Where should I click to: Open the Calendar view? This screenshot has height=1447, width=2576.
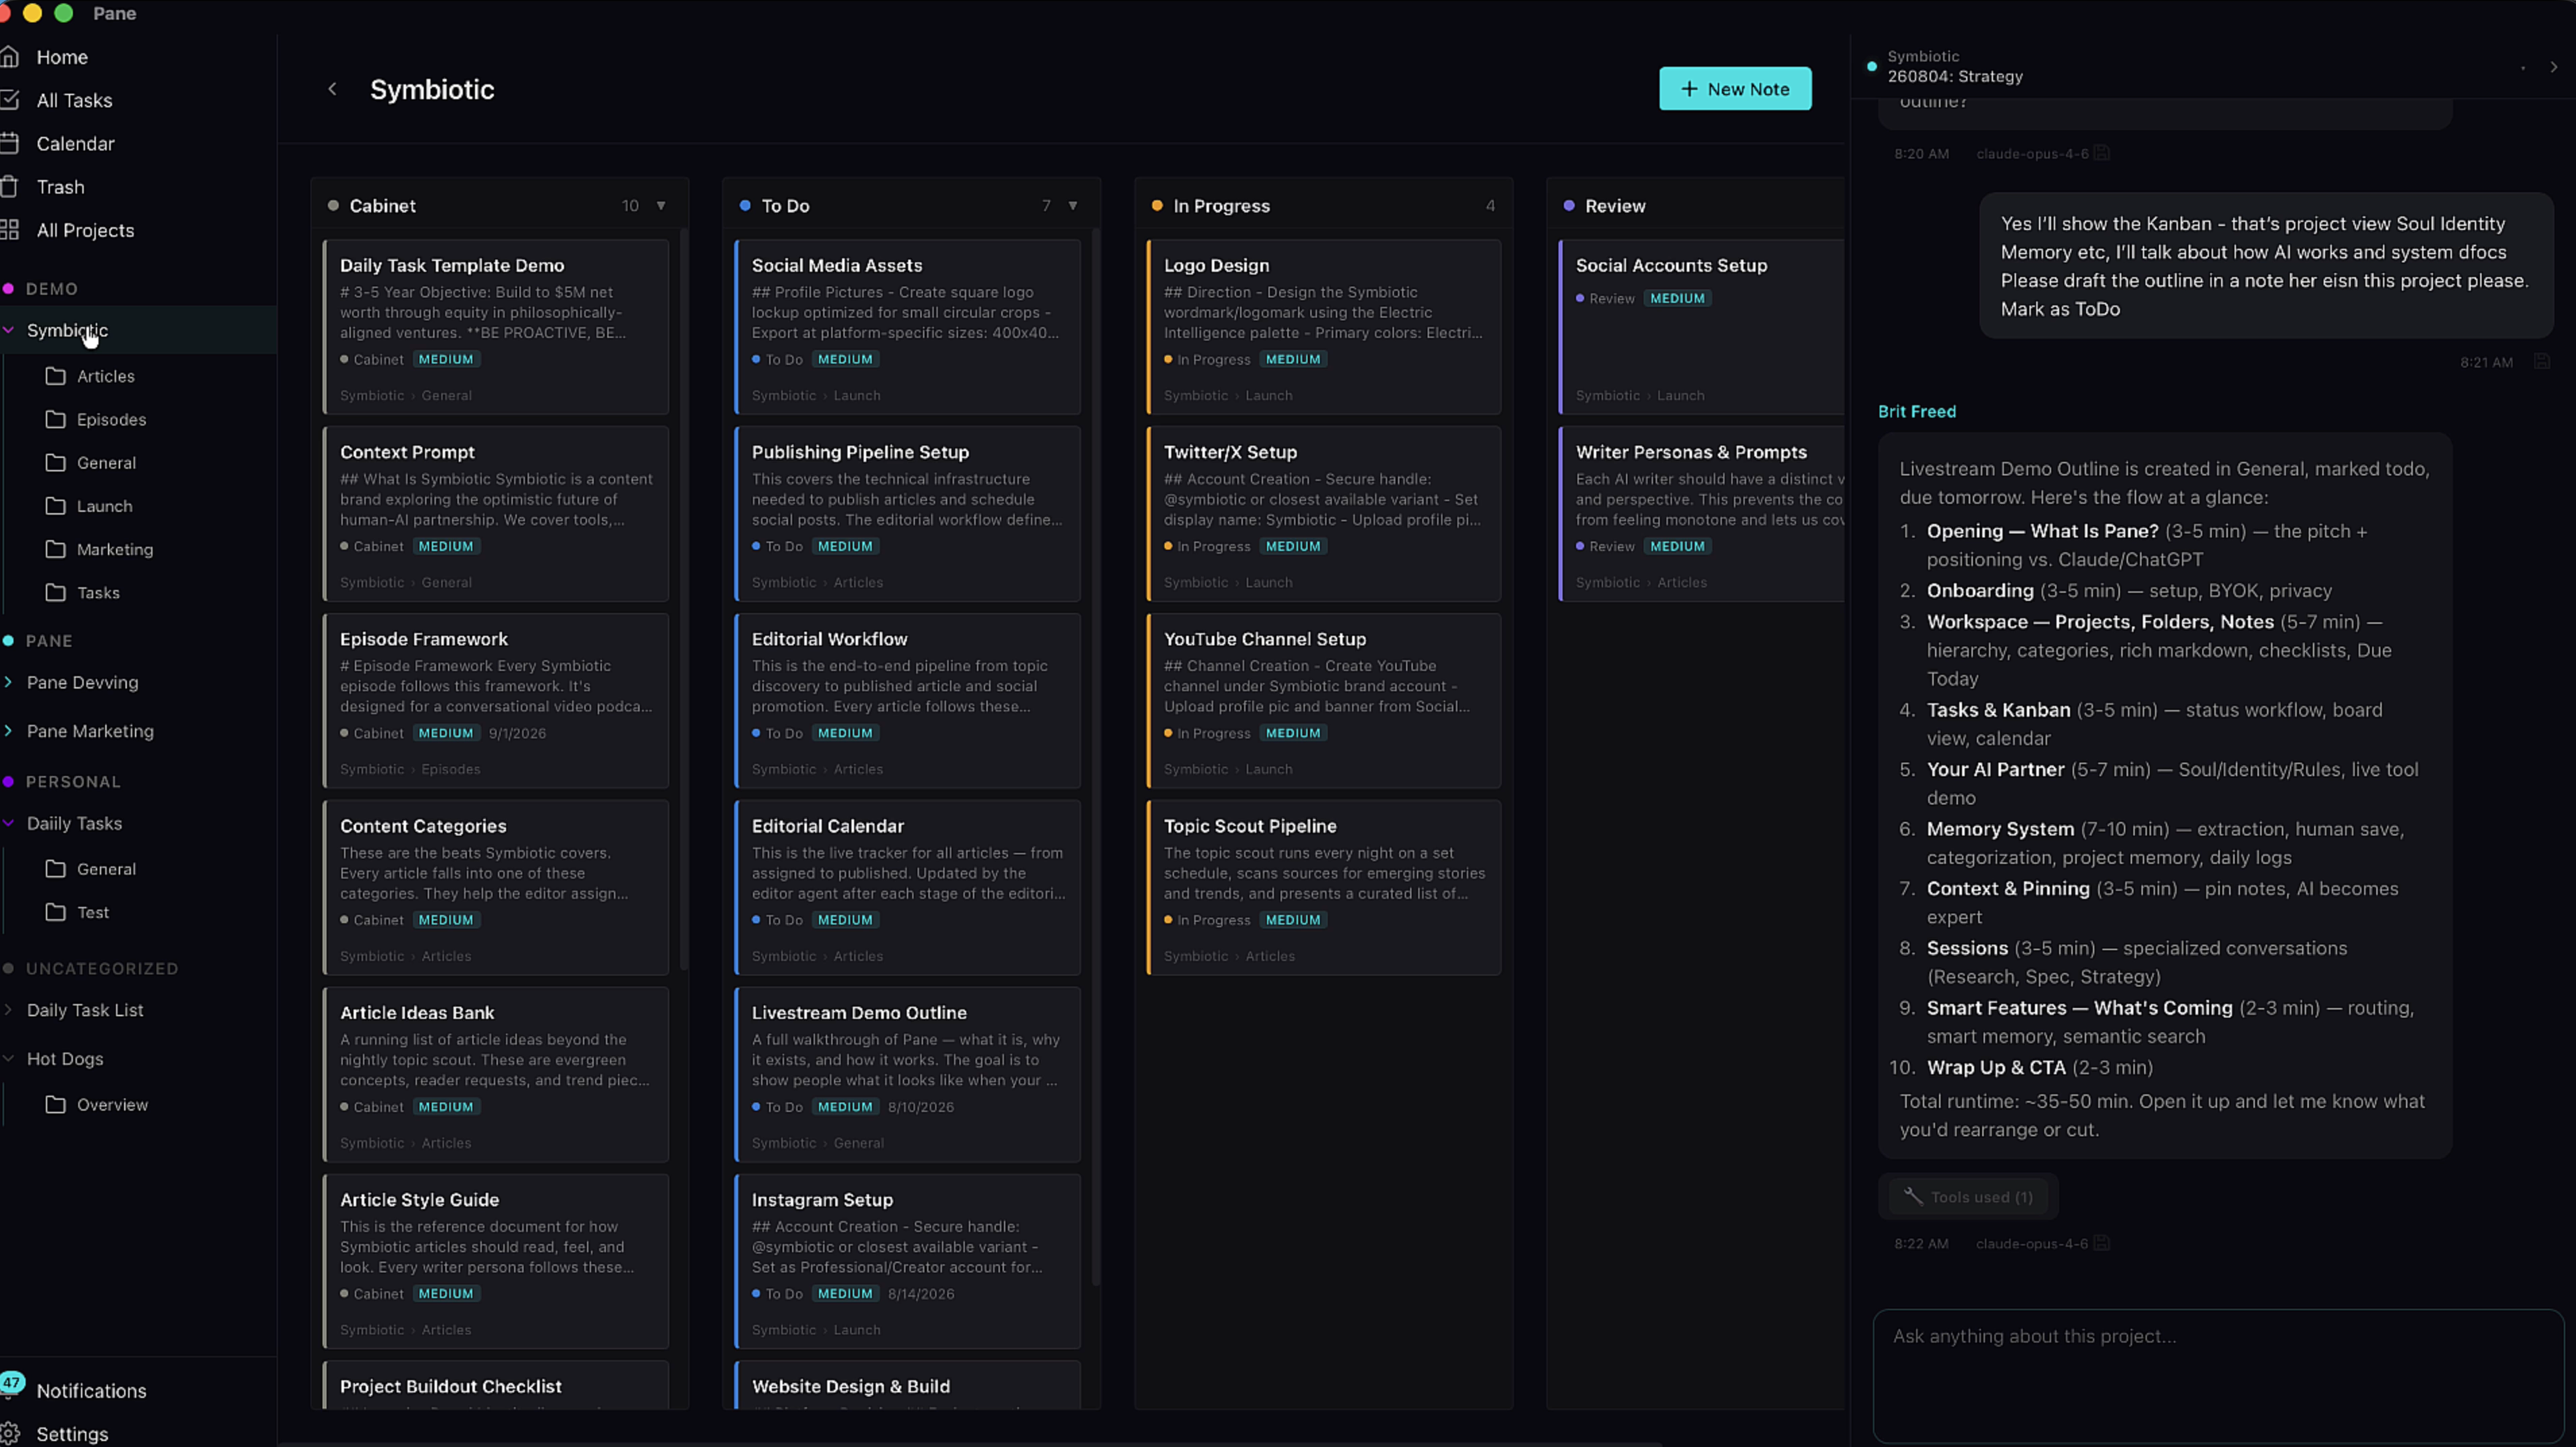pyautogui.click(x=75, y=143)
